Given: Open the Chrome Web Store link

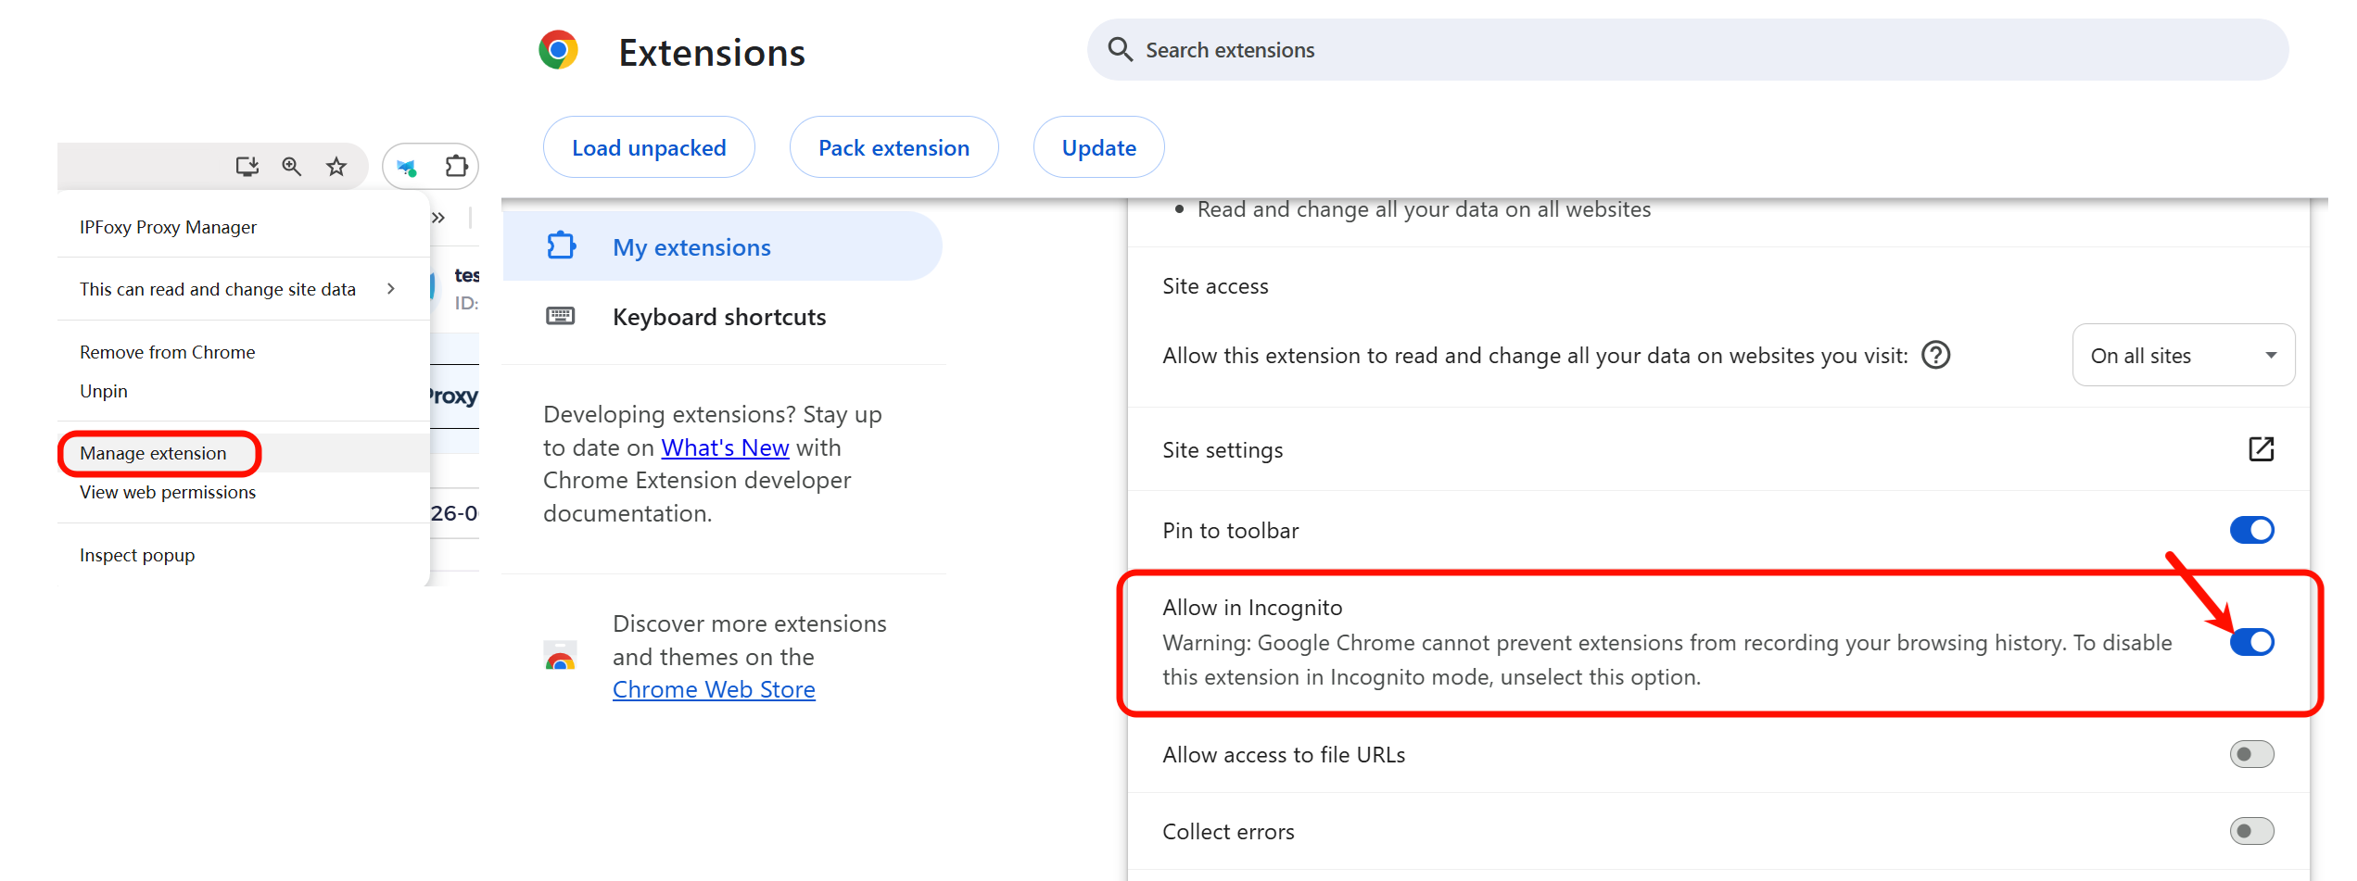Looking at the screenshot, I should pos(714,689).
